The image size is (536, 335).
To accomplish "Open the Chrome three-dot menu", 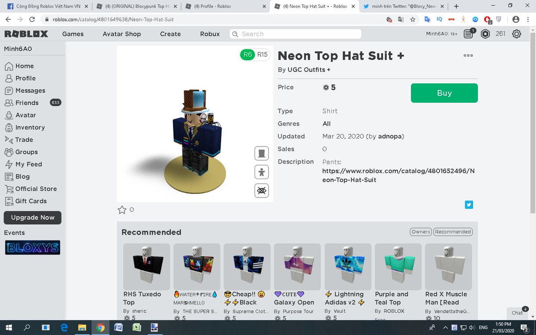I will (528, 20).
